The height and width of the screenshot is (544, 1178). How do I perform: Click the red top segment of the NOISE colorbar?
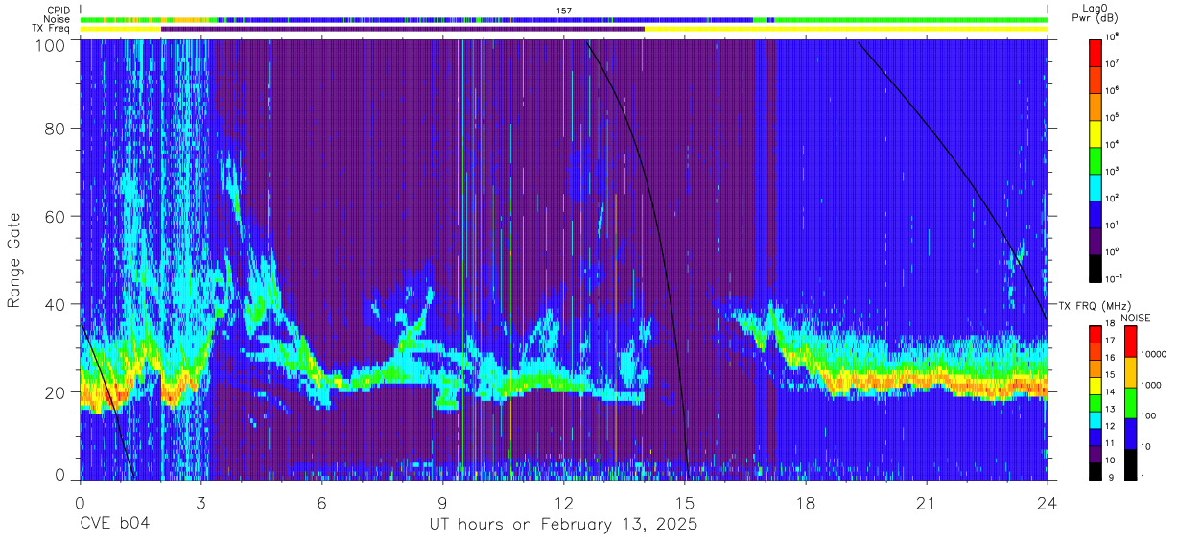coord(1131,342)
